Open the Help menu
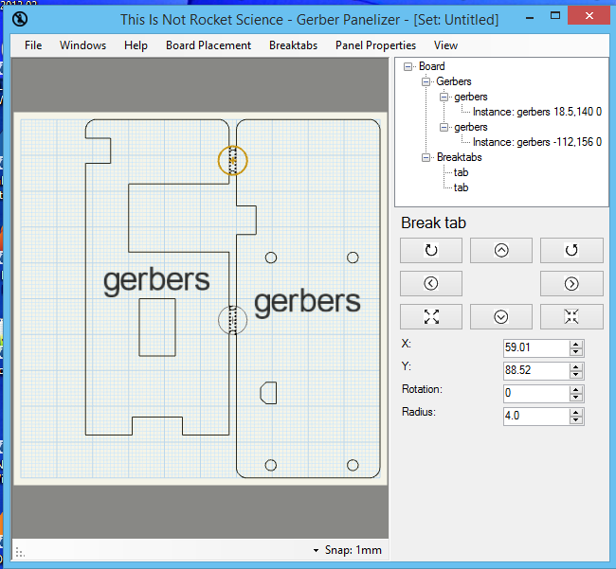The width and height of the screenshot is (616, 569). (x=136, y=45)
